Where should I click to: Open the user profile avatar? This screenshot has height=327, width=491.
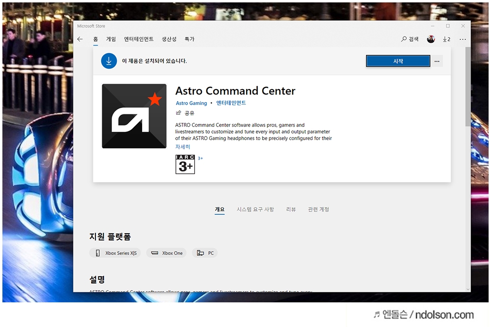[431, 39]
